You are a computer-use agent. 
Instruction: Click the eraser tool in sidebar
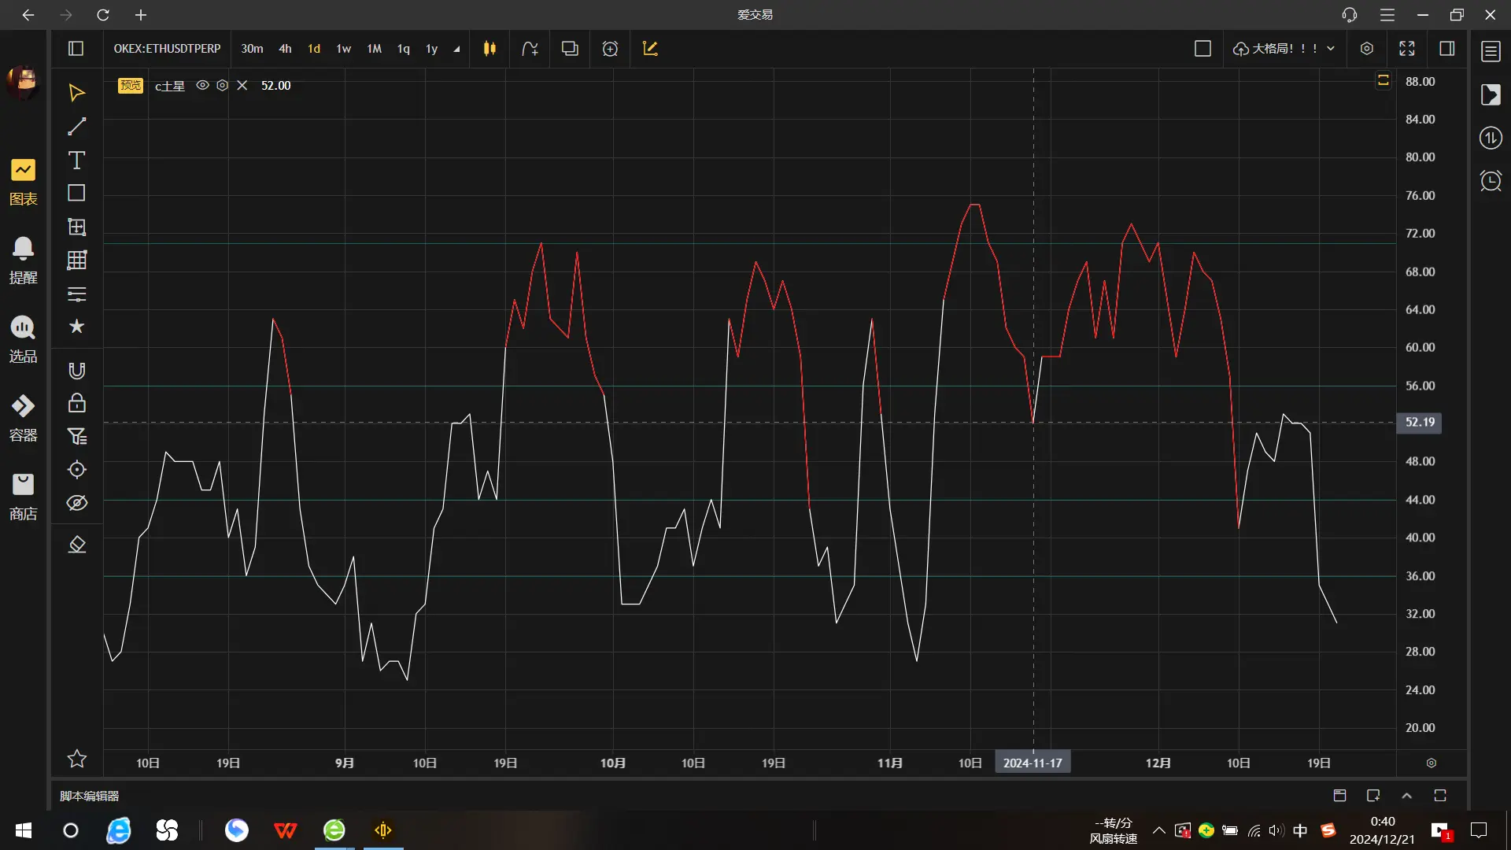click(76, 545)
